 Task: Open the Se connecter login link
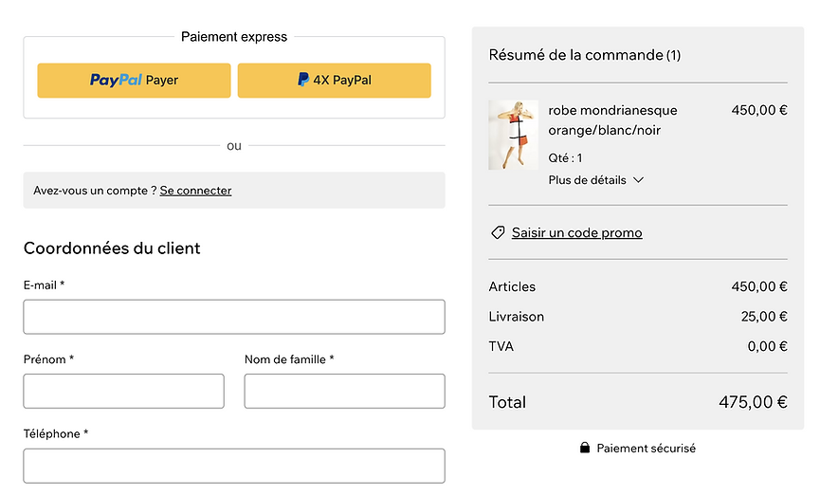coord(195,191)
